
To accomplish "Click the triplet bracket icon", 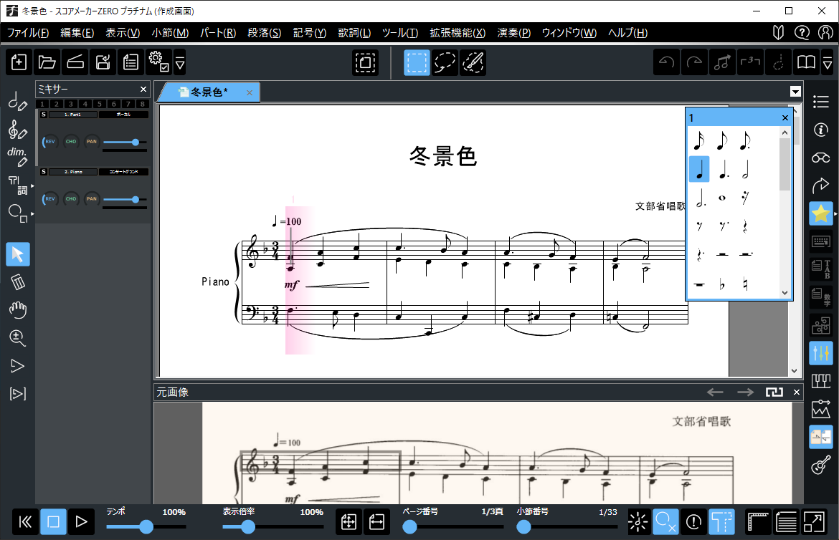I will coord(750,62).
